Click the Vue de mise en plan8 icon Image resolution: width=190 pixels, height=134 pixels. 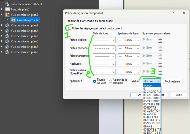coord(7,52)
